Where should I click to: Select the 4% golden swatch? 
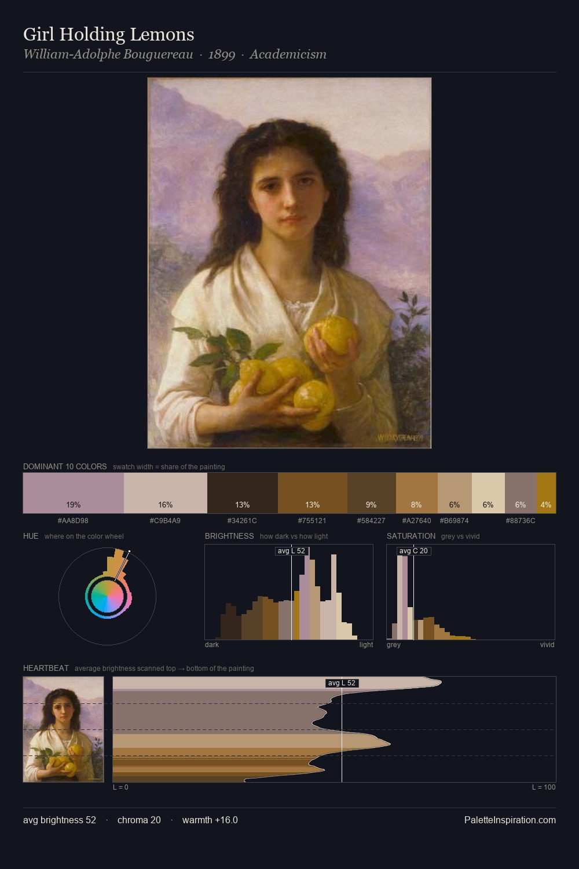[546, 493]
